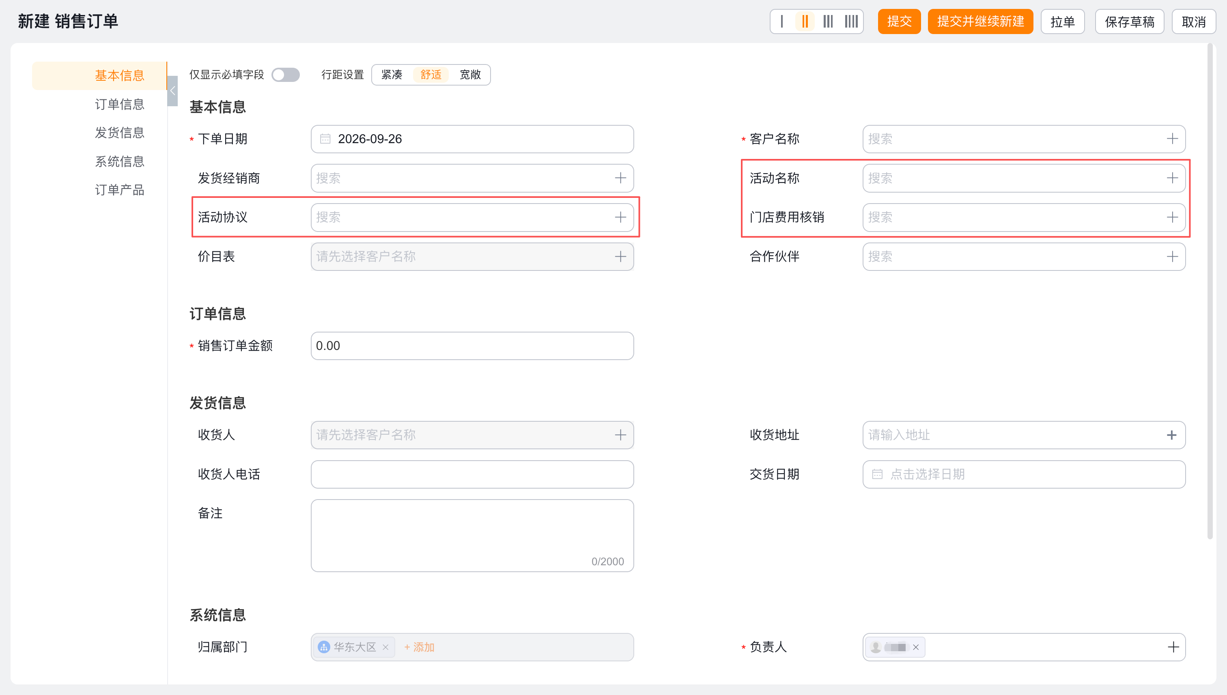Open the 合作伙伴 search field
This screenshot has height=695, width=1227.
pos(1024,256)
